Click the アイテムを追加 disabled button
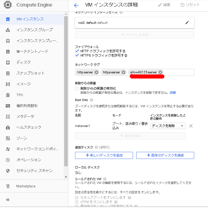Viewport: 208px width, 209px height. 134,35
